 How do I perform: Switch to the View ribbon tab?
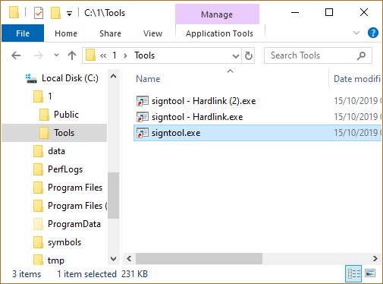(x=152, y=33)
